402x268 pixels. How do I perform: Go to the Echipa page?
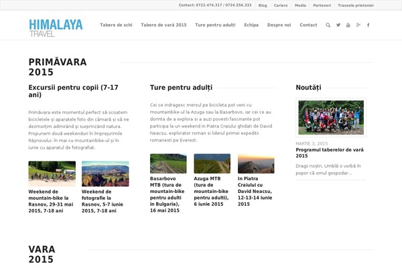(x=251, y=25)
